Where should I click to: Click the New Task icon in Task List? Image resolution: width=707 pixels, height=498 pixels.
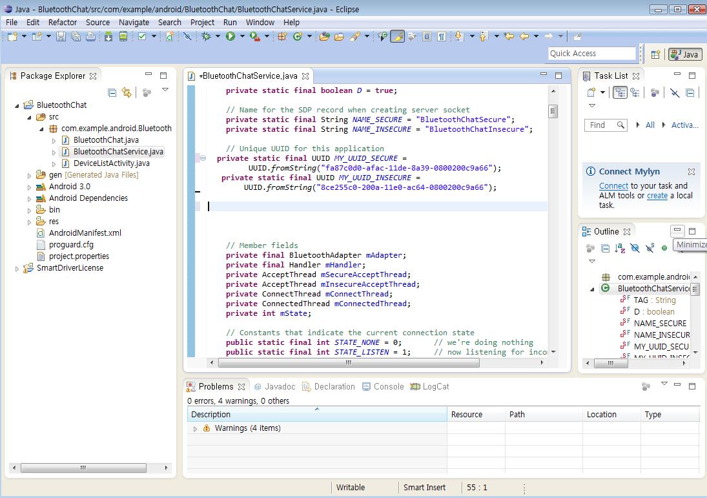click(x=591, y=93)
